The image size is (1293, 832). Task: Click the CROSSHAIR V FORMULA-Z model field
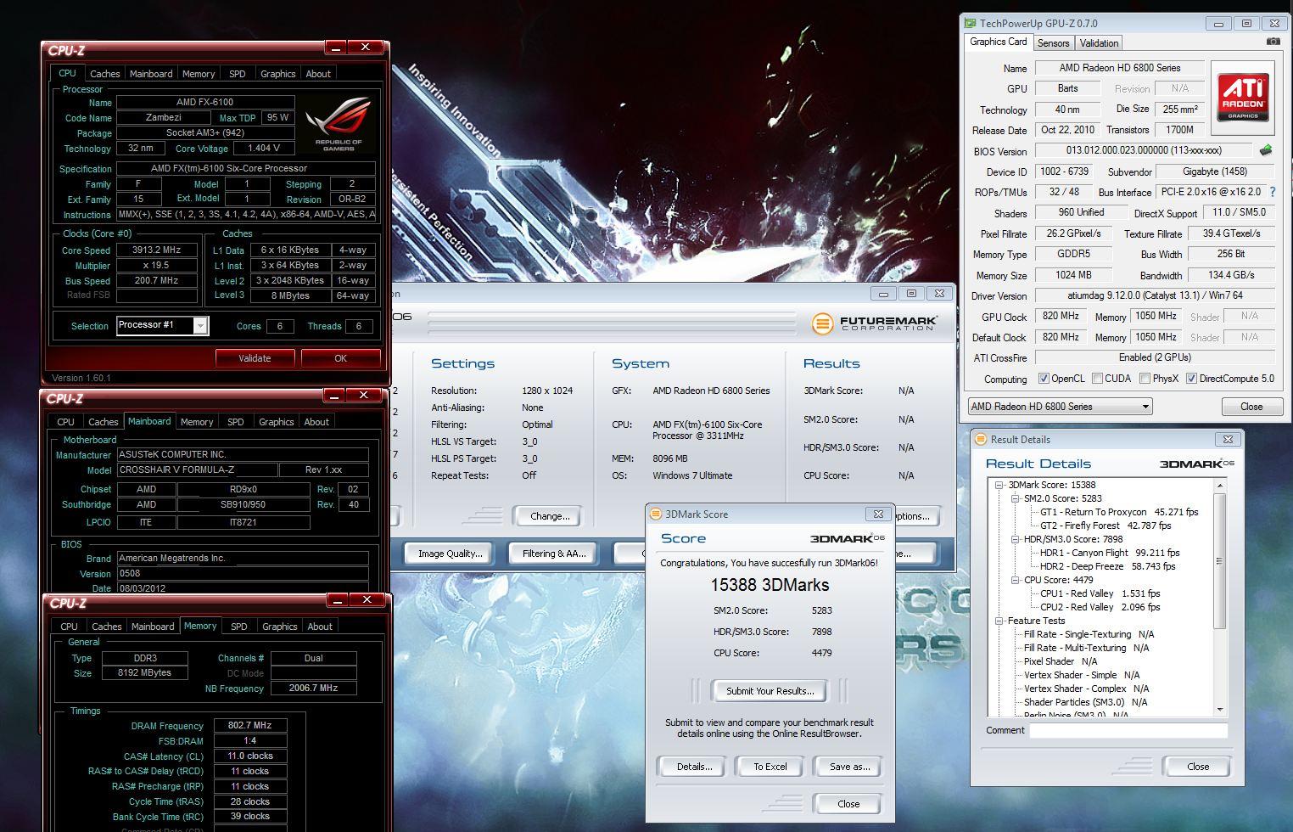(198, 469)
